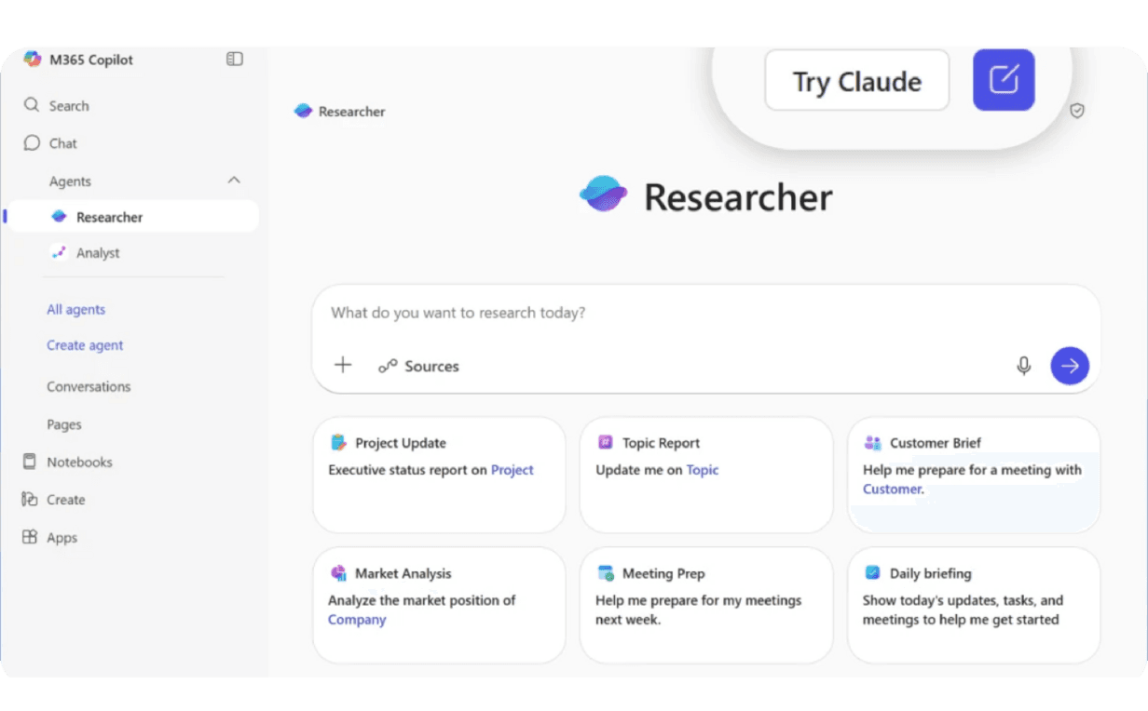Collapse the Agents section chevron
1148x711 pixels.
pyautogui.click(x=234, y=181)
